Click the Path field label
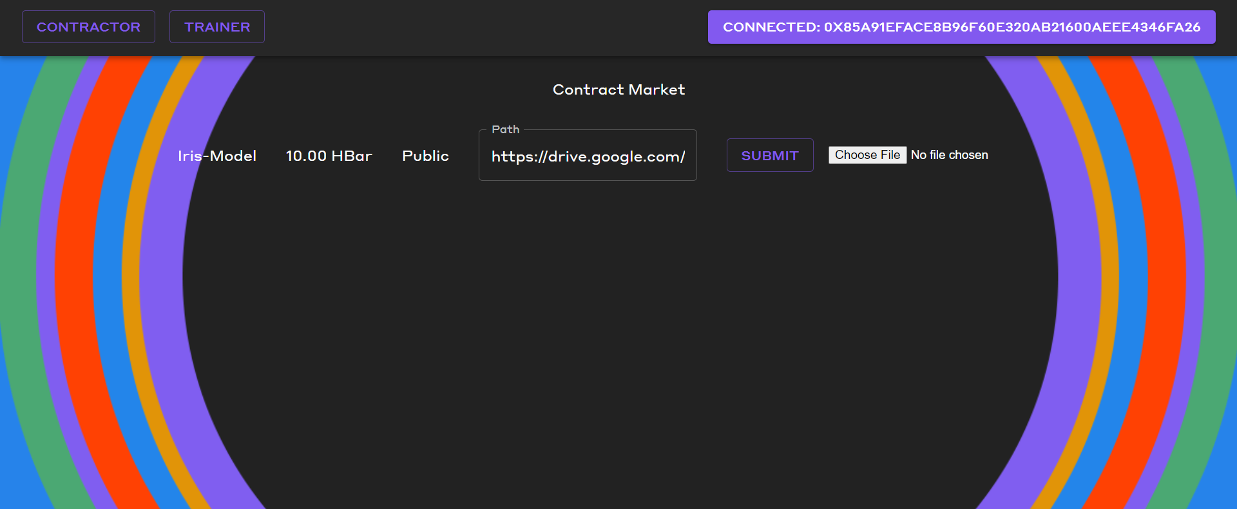 [x=505, y=129]
